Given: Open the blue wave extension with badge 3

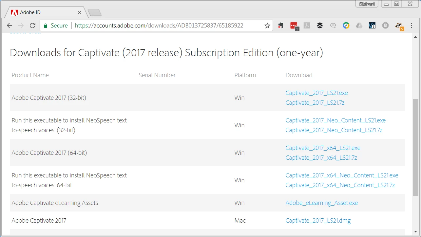Looking at the screenshot, I should tap(372, 26).
